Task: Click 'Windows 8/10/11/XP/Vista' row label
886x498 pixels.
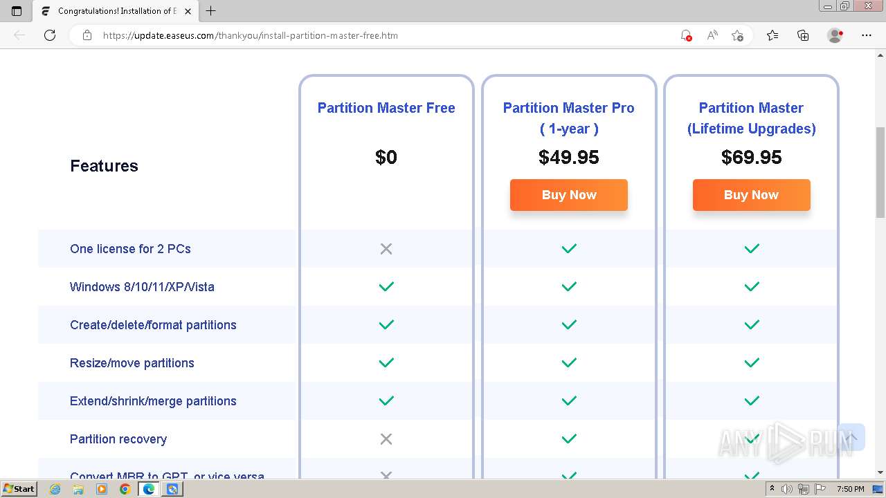Action: point(142,287)
